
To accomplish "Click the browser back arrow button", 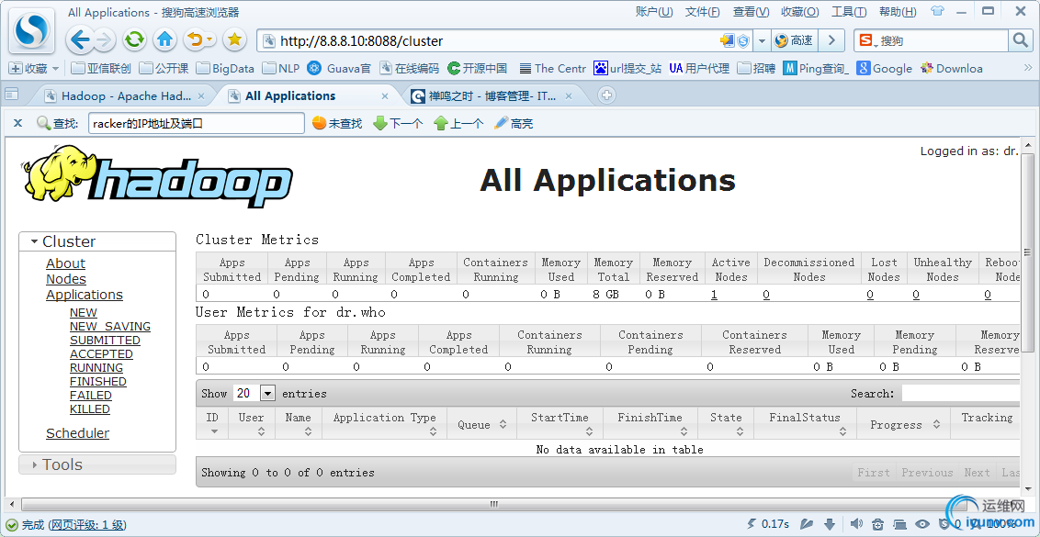I will click(80, 40).
